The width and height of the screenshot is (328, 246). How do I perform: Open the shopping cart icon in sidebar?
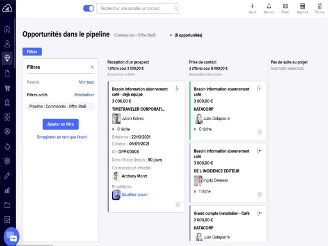point(7,88)
